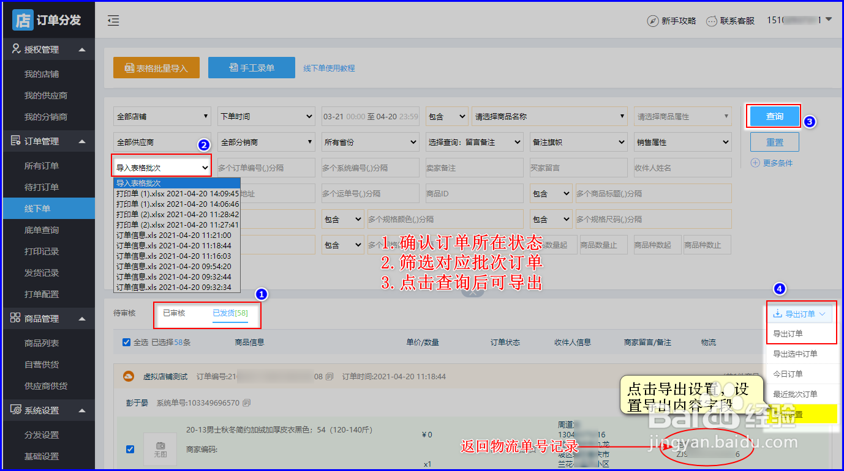This screenshot has height=471, width=844.
Task: Click the 授权管理 section icon in sidebar
Action: point(14,50)
